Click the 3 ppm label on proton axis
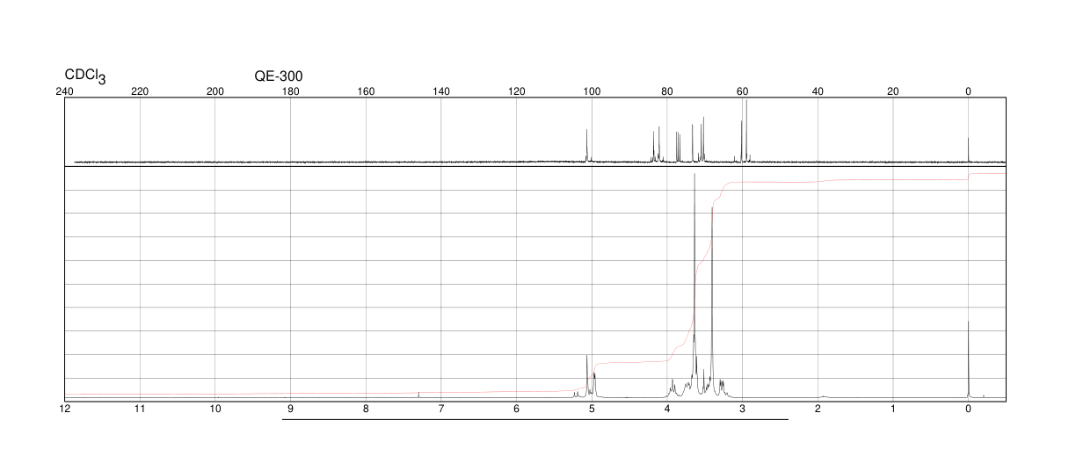The height and width of the screenshot is (464, 1076). point(743,409)
